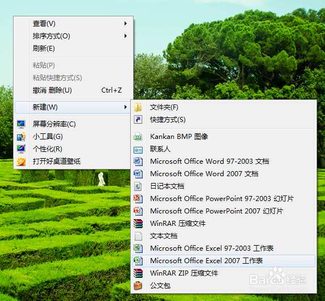Create a new 联系人 contact
The width and height of the screenshot is (325, 301).
click(x=224, y=149)
